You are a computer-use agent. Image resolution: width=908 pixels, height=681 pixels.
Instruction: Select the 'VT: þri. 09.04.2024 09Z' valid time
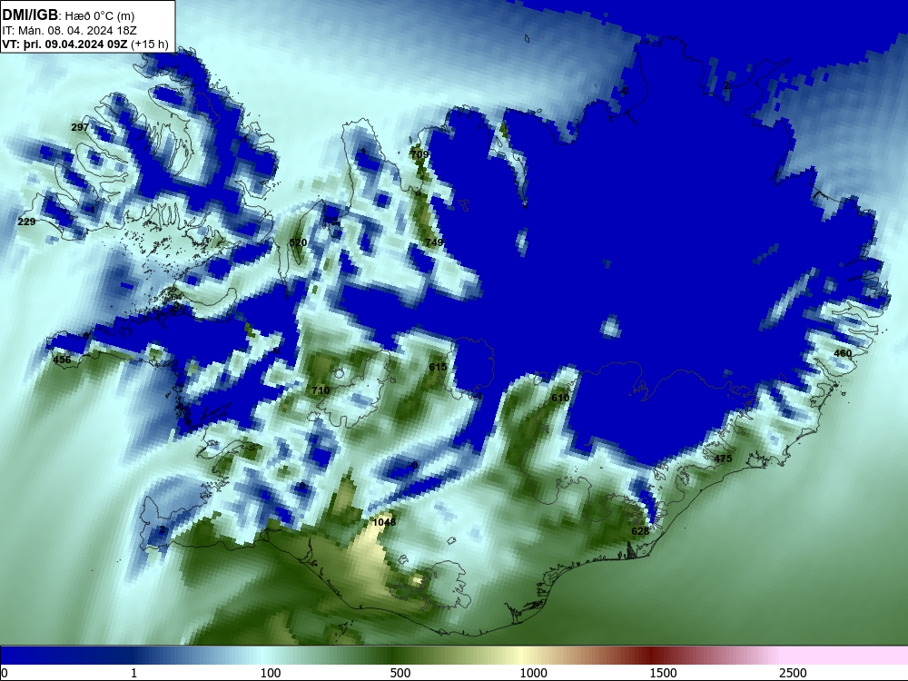(64, 44)
